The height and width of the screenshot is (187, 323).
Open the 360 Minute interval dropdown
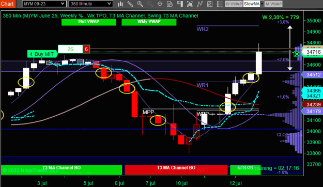point(91,4)
